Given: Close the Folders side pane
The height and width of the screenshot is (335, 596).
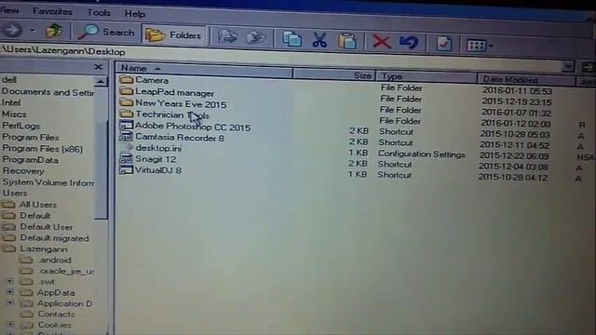Looking at the screenshot, I should [x=98, y=67].
